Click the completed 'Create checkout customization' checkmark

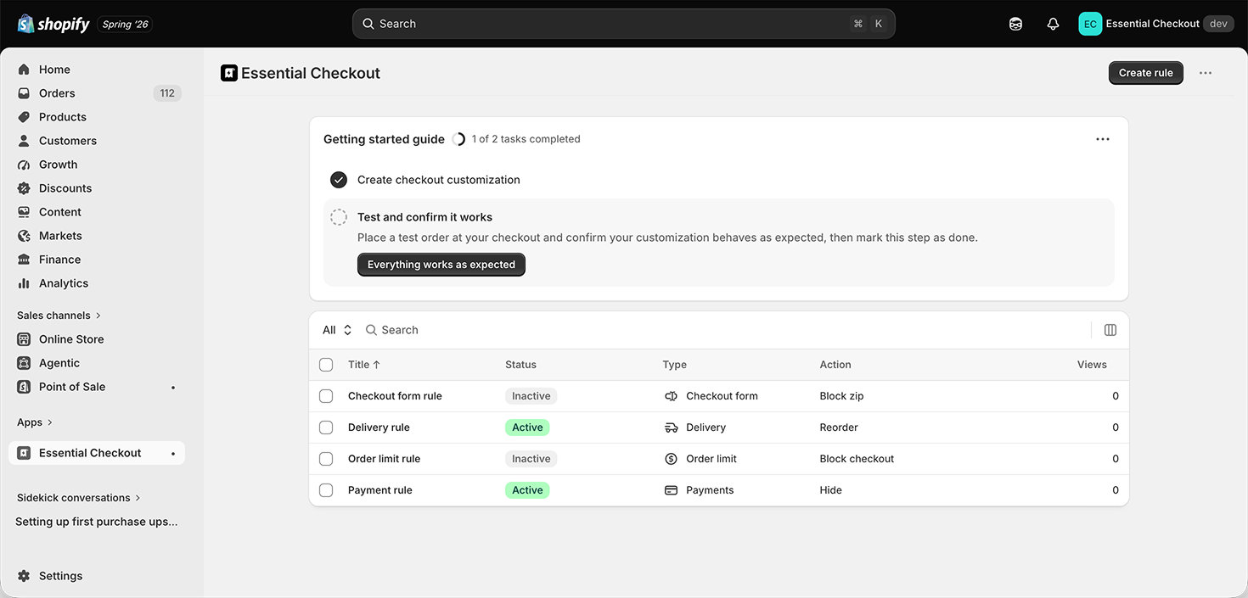339,180
